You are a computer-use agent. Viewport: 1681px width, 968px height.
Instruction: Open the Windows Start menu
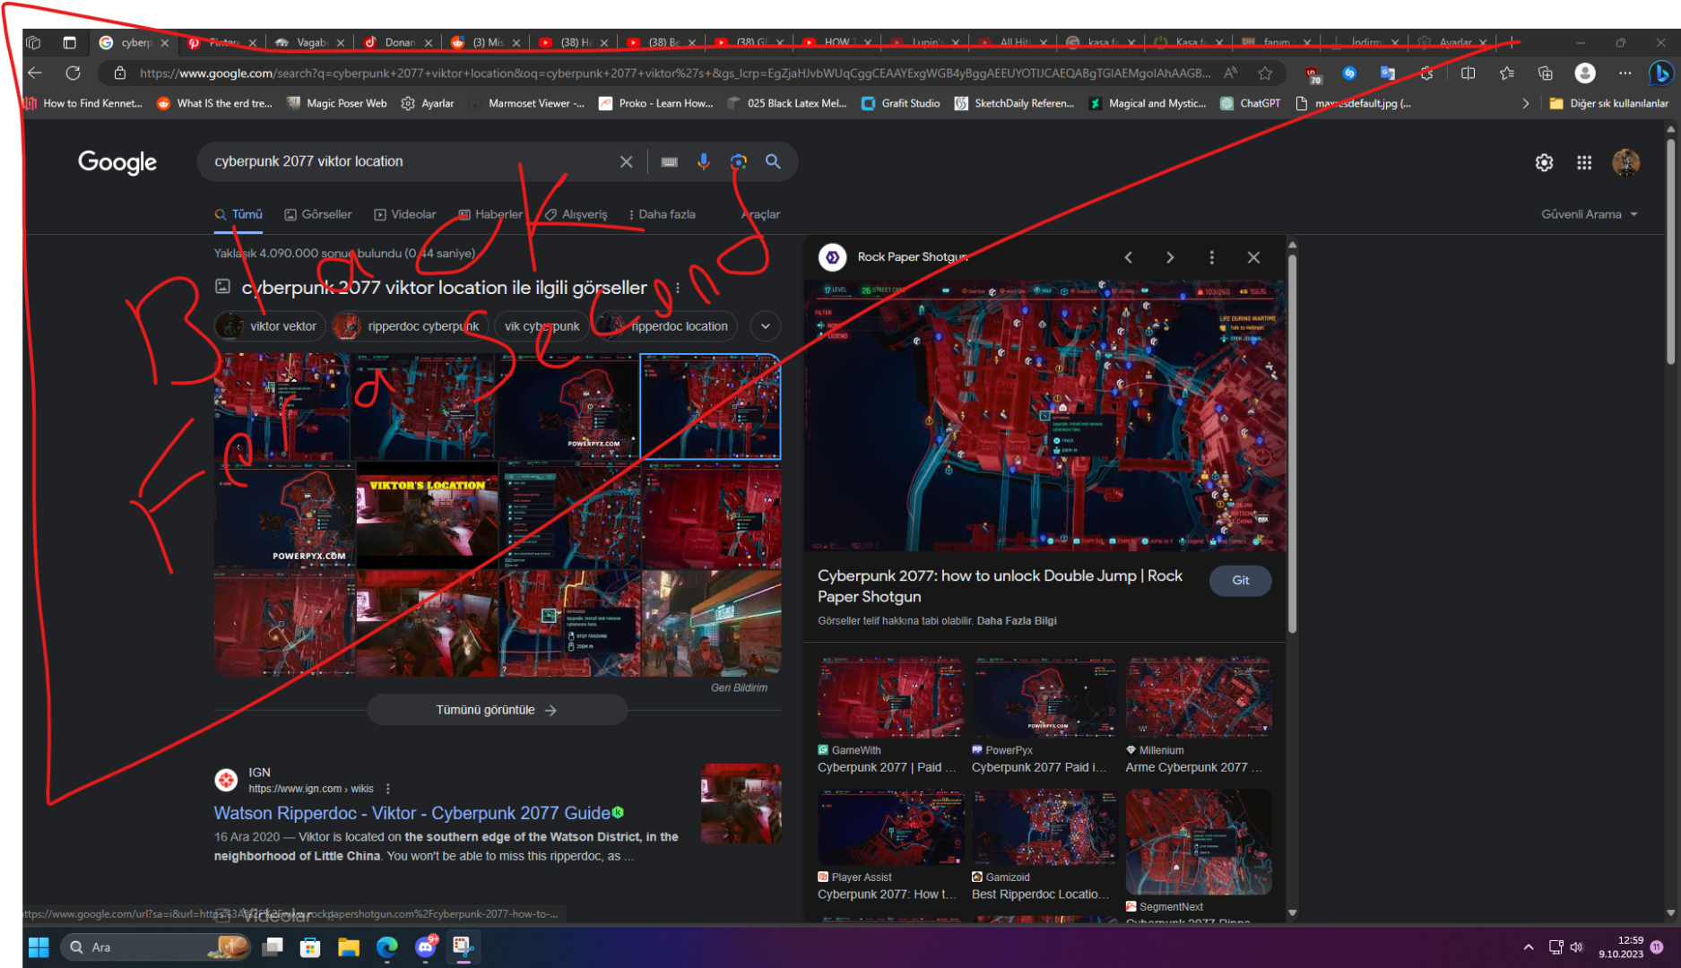click(39, 947)
